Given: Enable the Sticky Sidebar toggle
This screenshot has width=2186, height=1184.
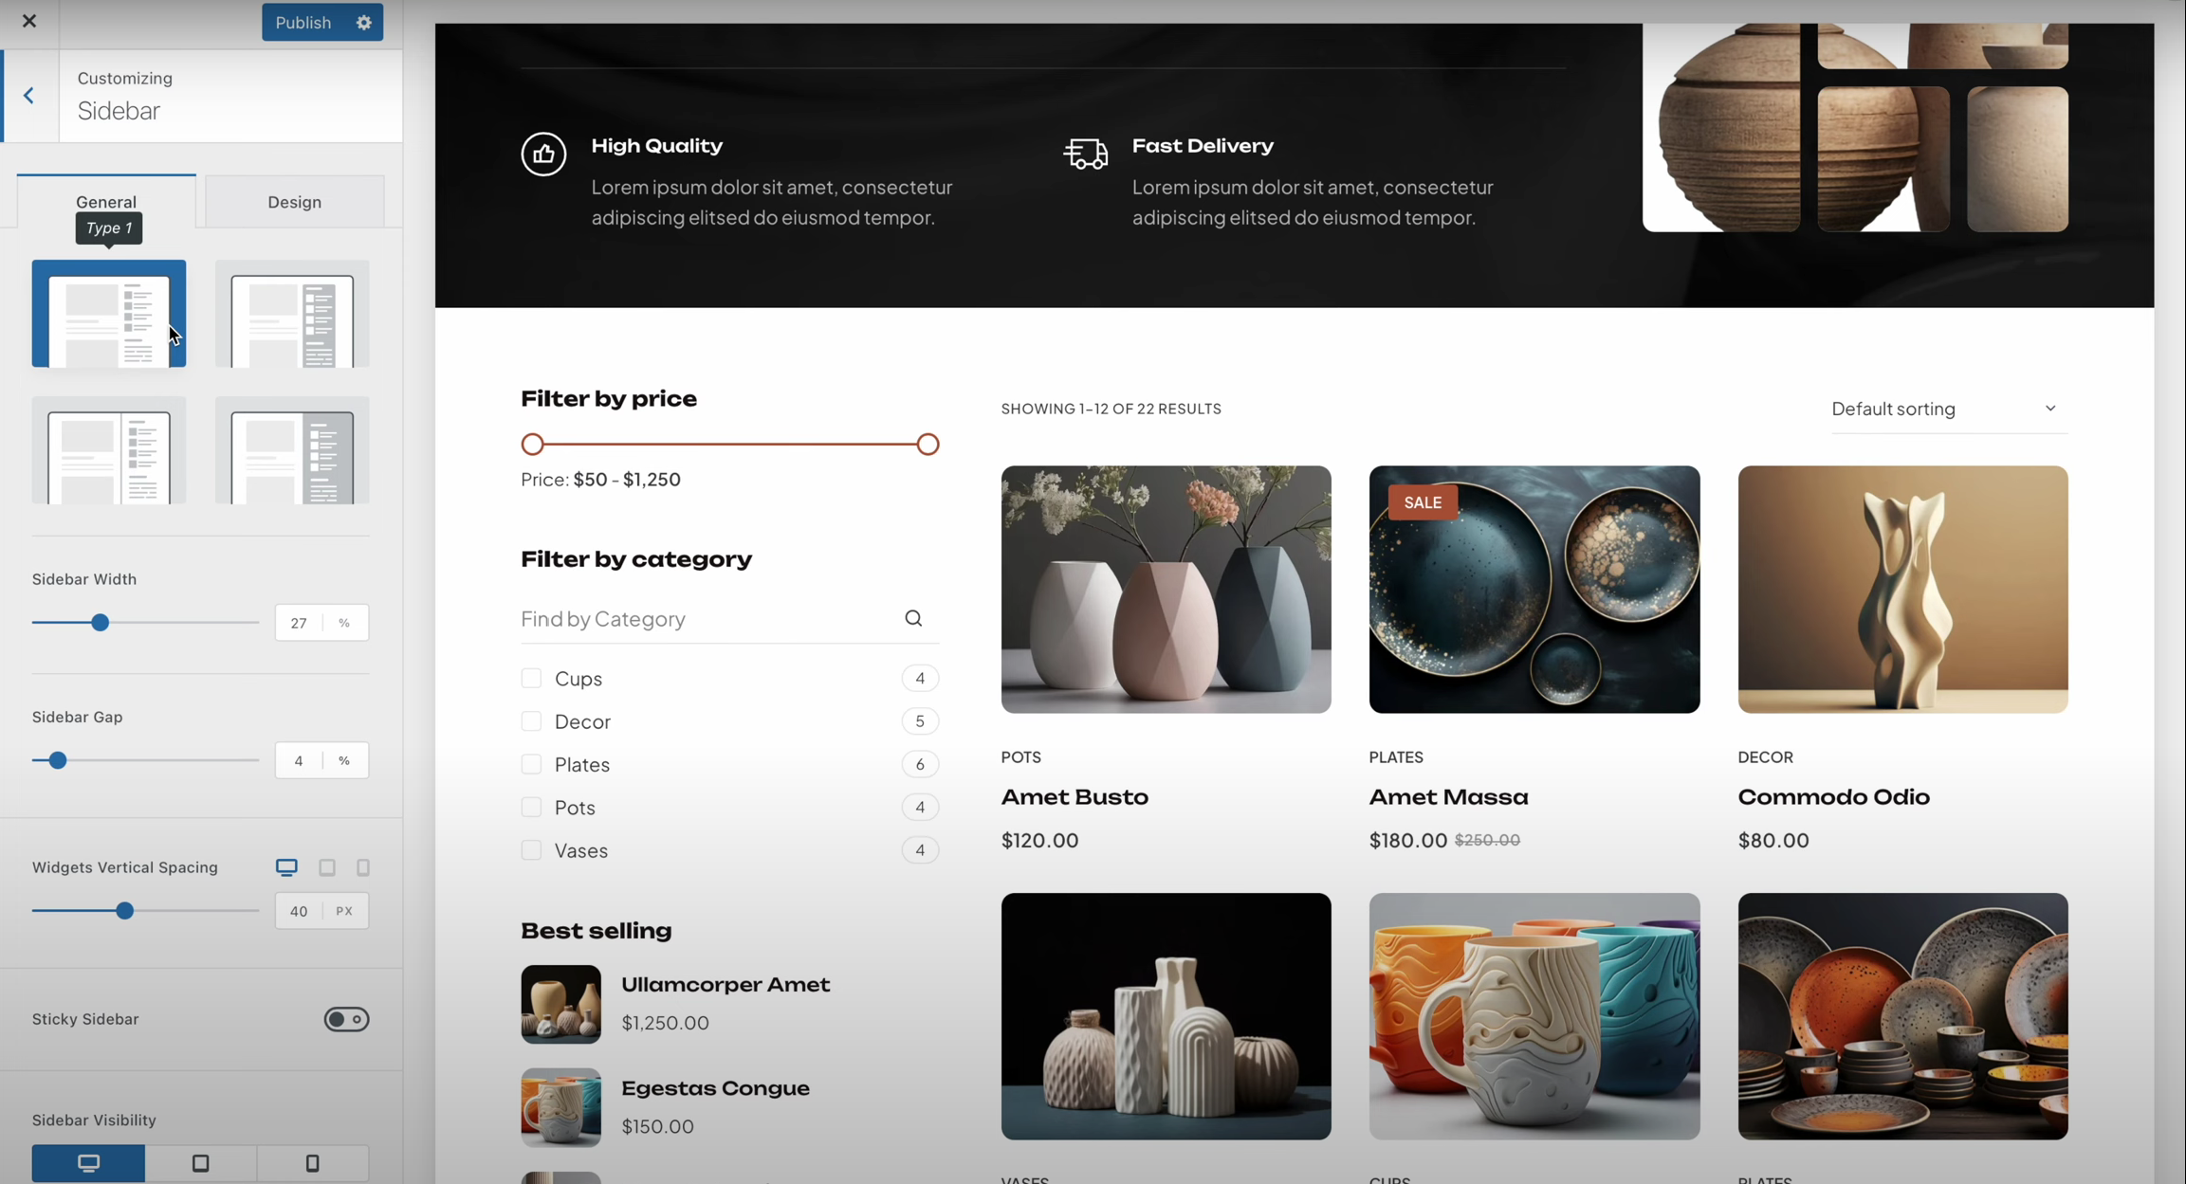Looking at the screenshot, I should pos(346,1019).
